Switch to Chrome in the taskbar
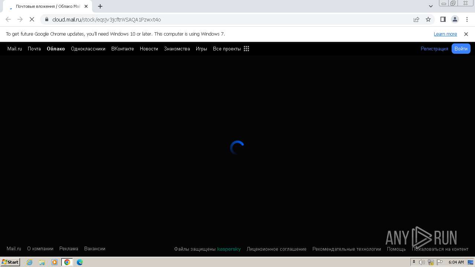Viewport: 475px width, 267px height. pyautogui.click(x=67, y=262)
